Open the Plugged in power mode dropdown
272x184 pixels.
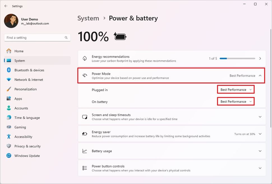(x=236, y=89)
